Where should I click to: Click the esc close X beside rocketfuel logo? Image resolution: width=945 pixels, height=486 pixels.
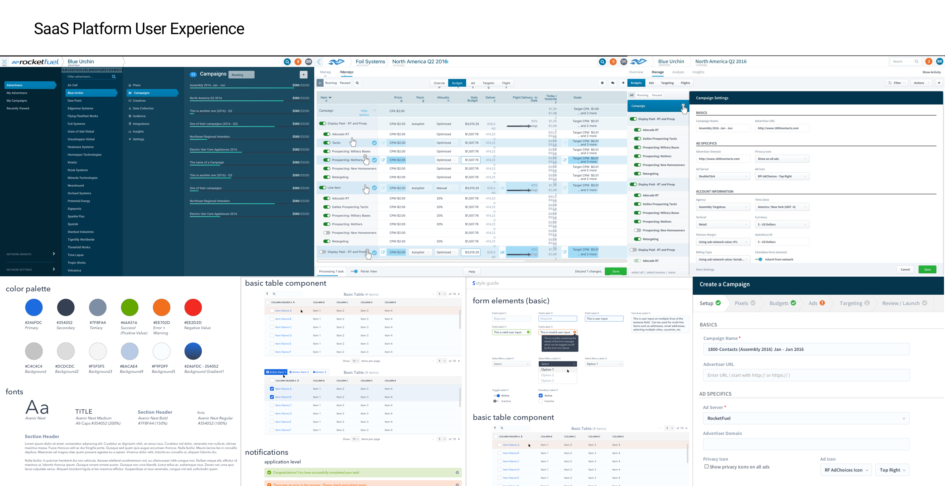click(x=4, y=62)
